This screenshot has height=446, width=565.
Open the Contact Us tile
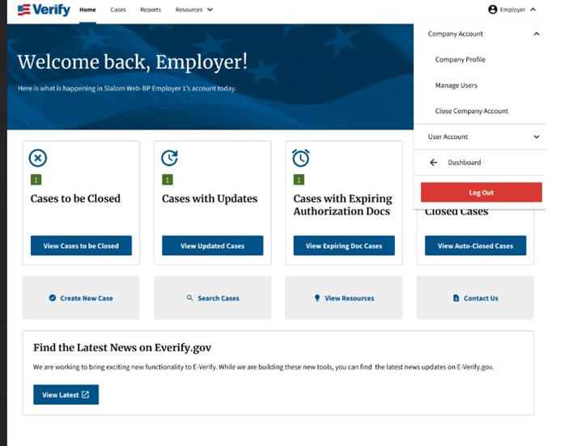tap(475, 298)
